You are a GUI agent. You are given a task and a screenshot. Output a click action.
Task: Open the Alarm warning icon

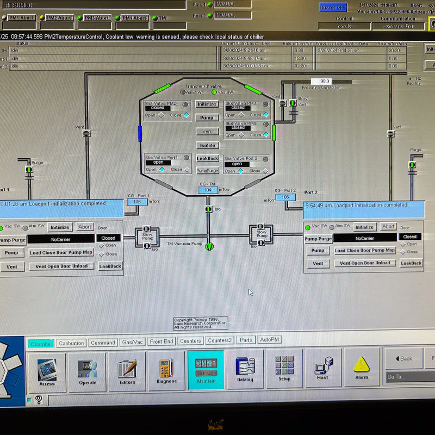click(x=362, y=368)
